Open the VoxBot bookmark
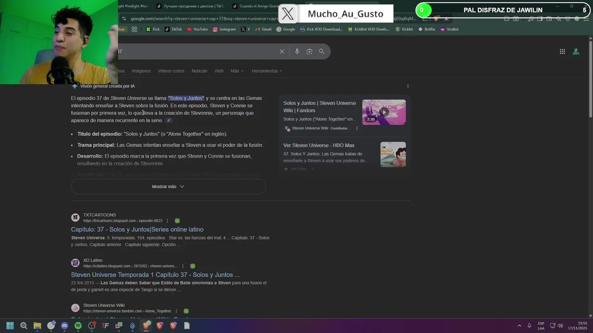Viewport: 593px width, 333px height. (449, 29)
